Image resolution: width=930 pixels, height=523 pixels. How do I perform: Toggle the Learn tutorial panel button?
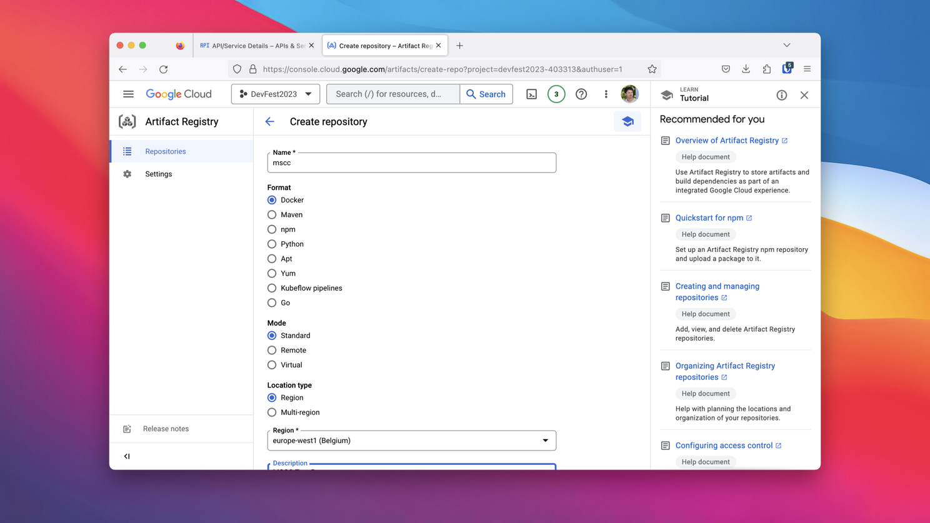pyautogui.click(x=627, y=122)
